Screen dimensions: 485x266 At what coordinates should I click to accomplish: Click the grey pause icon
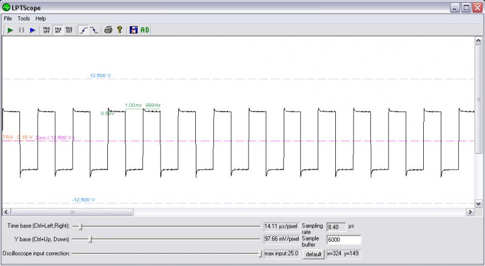tap(21, 30)
